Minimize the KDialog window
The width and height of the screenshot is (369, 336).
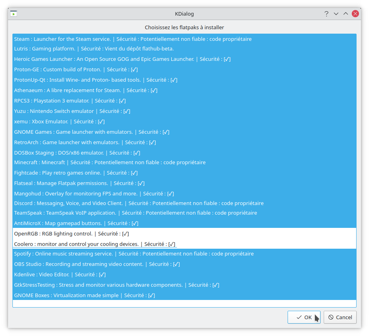point(336,14)
